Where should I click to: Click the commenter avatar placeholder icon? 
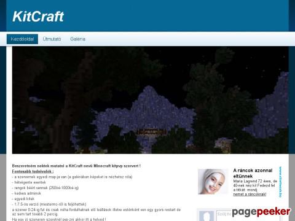click(206, 216)
